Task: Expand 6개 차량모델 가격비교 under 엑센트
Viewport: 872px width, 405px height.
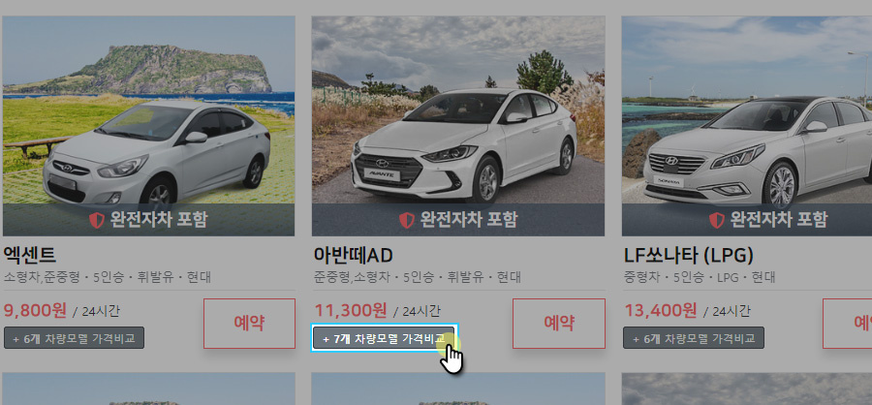Action: [x=74, y=338]
